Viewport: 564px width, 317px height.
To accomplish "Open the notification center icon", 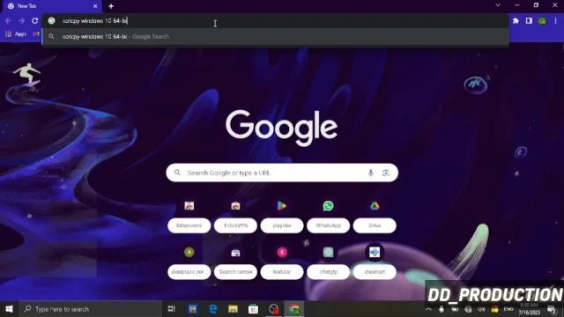I will pos(552,309).
